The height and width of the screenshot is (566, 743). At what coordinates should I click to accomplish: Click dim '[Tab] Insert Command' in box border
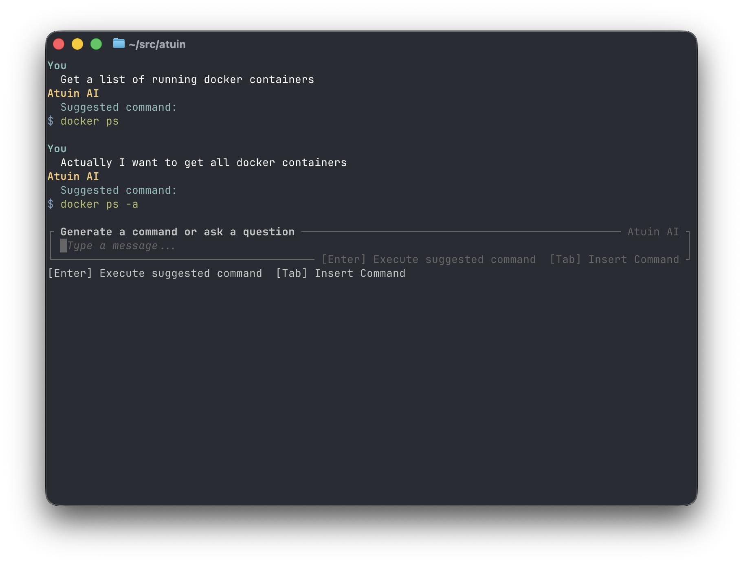pyautogui.click(x=614, y=260)
